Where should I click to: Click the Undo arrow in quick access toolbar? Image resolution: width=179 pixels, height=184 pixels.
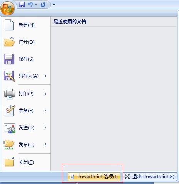pos(30,5)
